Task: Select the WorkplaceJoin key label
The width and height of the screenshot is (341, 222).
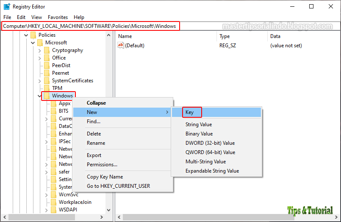Action: (x=75, y=202)
